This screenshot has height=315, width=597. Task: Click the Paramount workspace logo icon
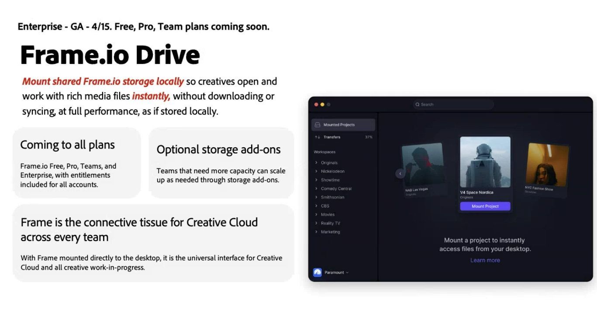click(x=317, y=271)
